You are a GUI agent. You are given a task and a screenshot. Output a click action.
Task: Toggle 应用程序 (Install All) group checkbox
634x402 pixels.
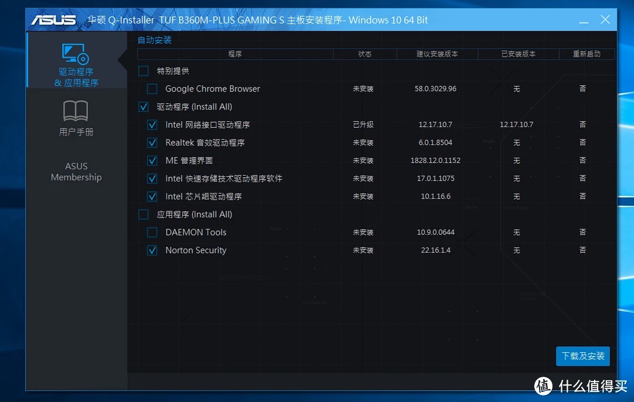(144, 214)
